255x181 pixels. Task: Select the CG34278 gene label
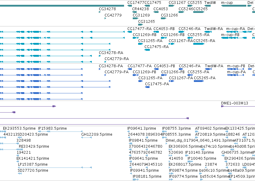[107, 9]
